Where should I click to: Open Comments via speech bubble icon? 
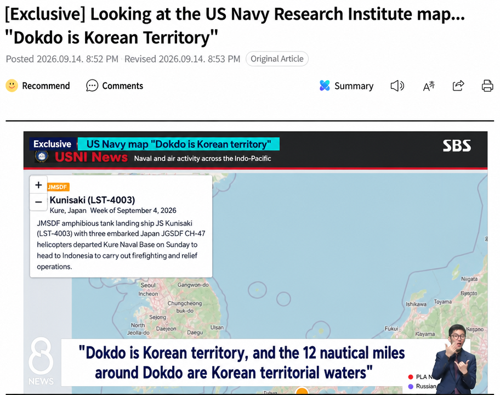(92, 86)
